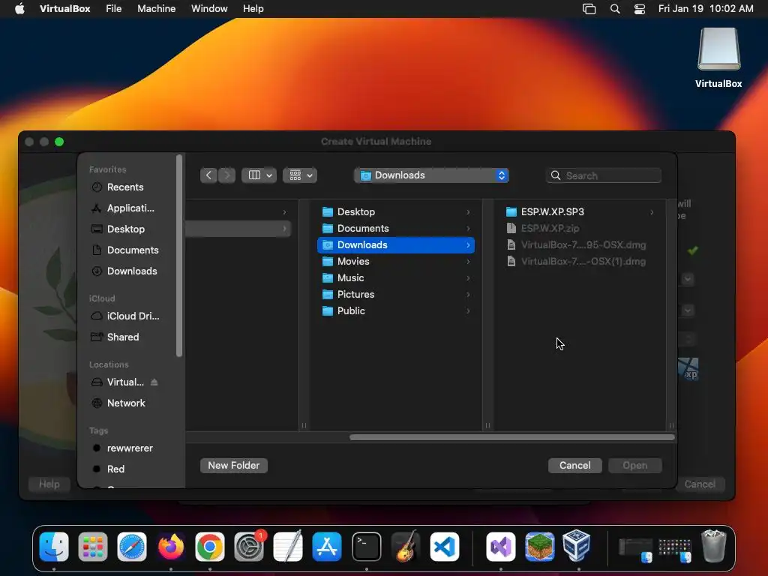Open App Store in the dock

coord(327,547)
